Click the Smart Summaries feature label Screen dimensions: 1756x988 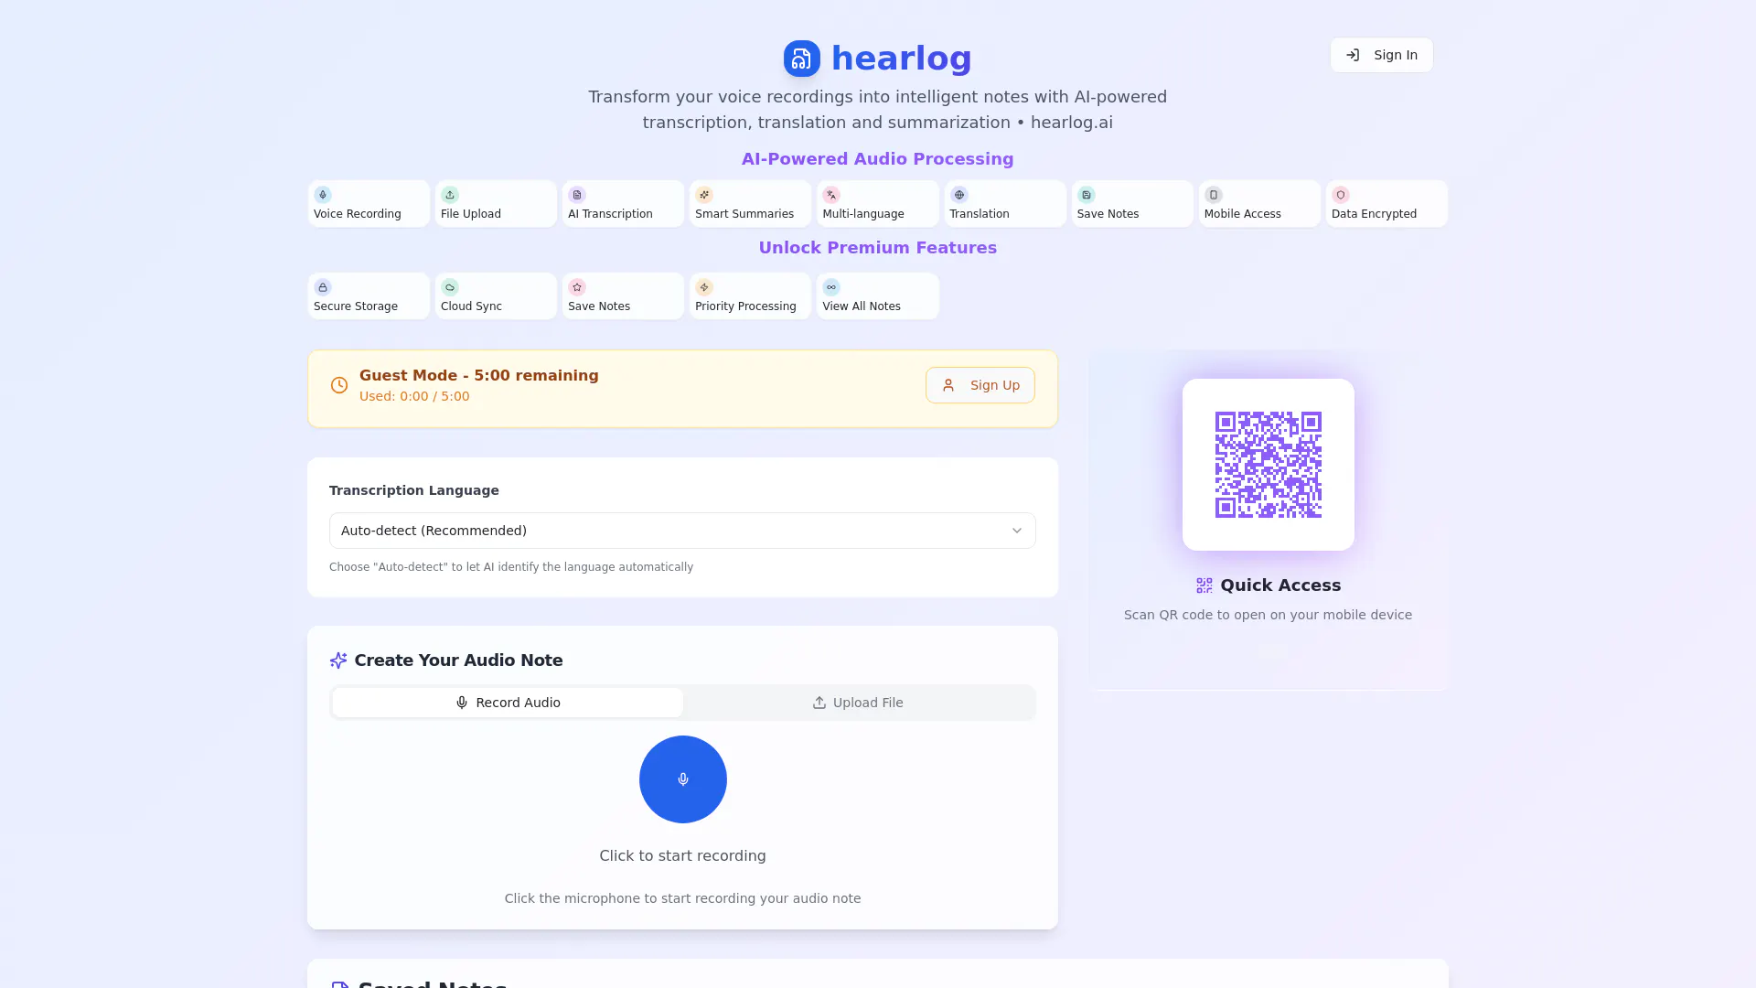[x=744, y=214]
